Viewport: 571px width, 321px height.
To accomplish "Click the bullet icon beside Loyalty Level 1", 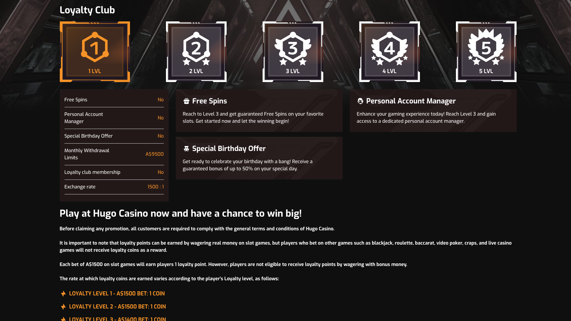I will (63, 294).
